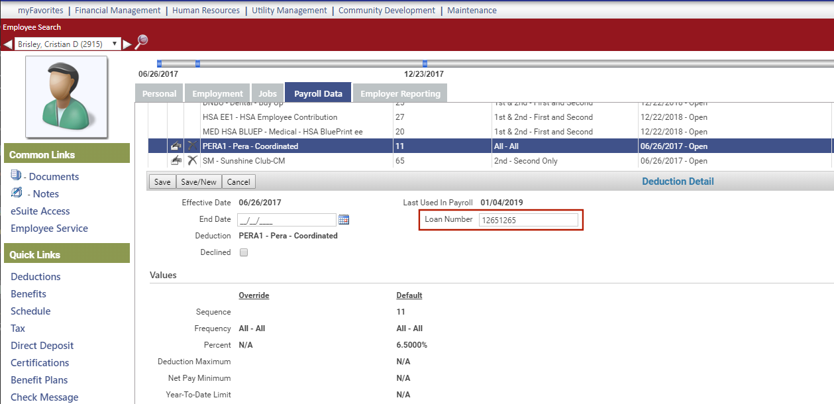Click the delete icon on PERA1 row
The width and height of the screenshot is (834, 404).
tap(192, 146)
